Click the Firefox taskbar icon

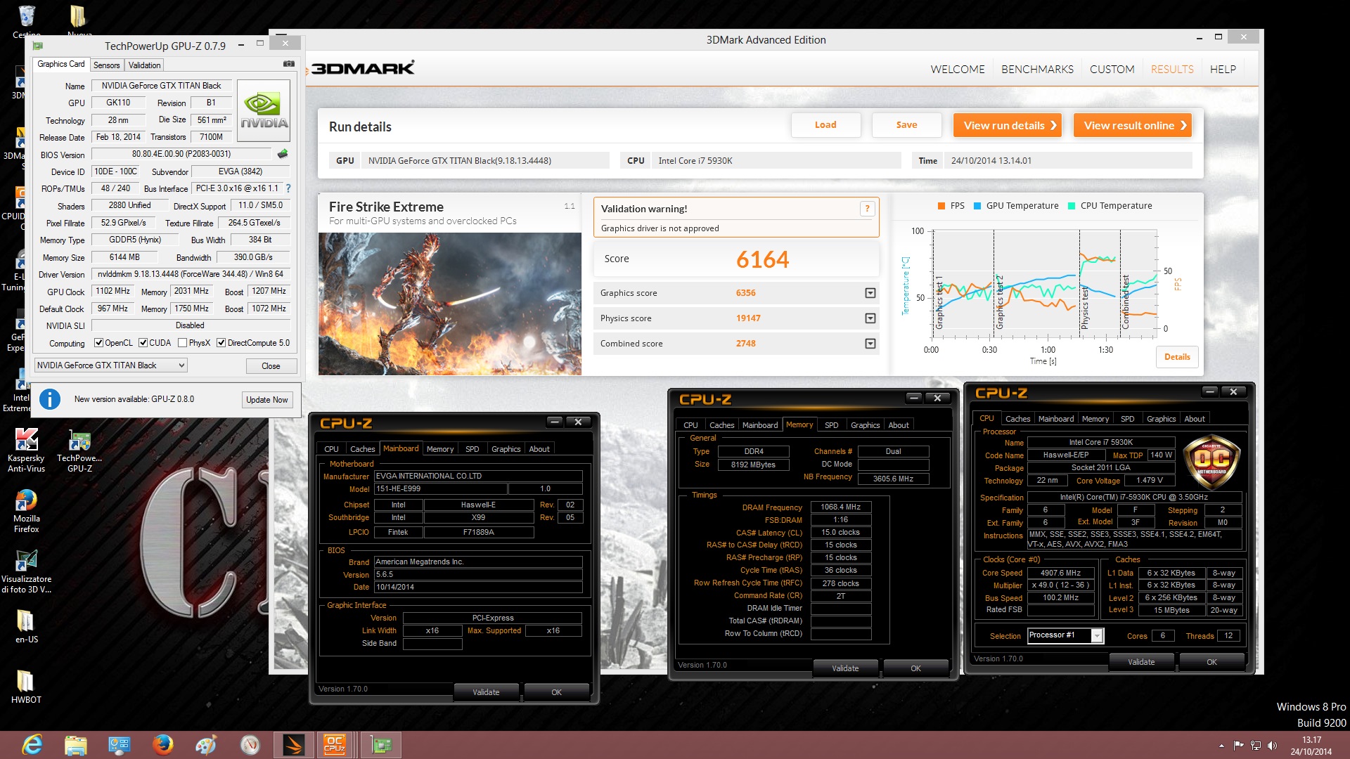[x=162, y=745]
